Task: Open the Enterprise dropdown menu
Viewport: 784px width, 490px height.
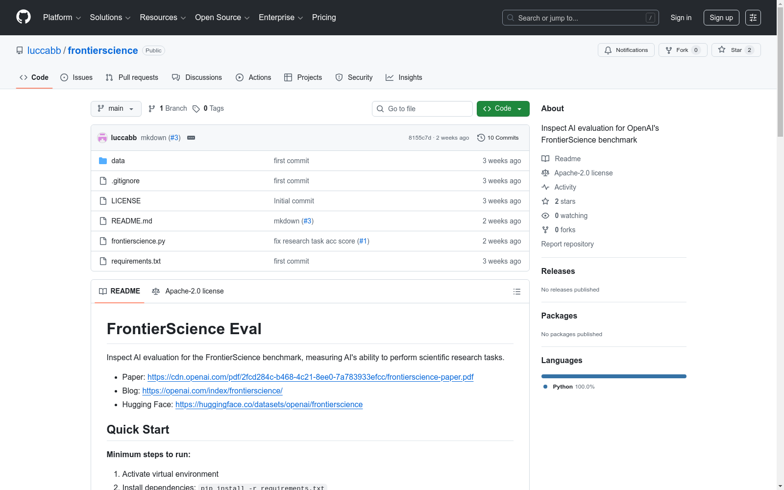Action: (281, 18)
